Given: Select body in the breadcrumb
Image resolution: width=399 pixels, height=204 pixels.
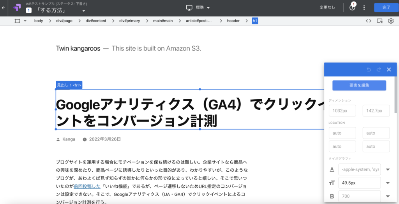Looking at the screenshot, I should tap(39, 21).
